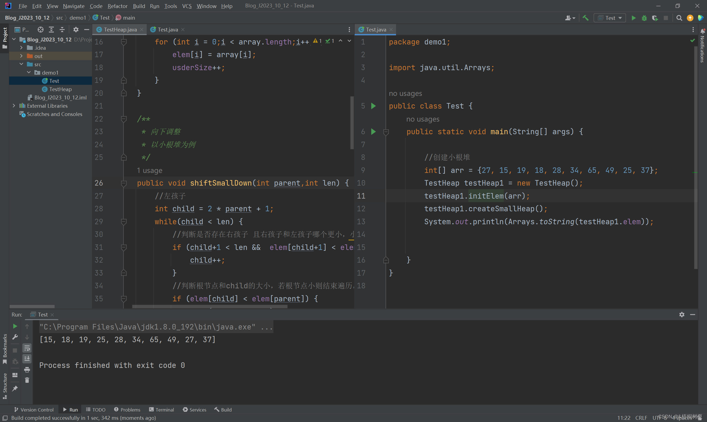
Task: Pin the Run tab with pin icon
Action: pos(15,389)
